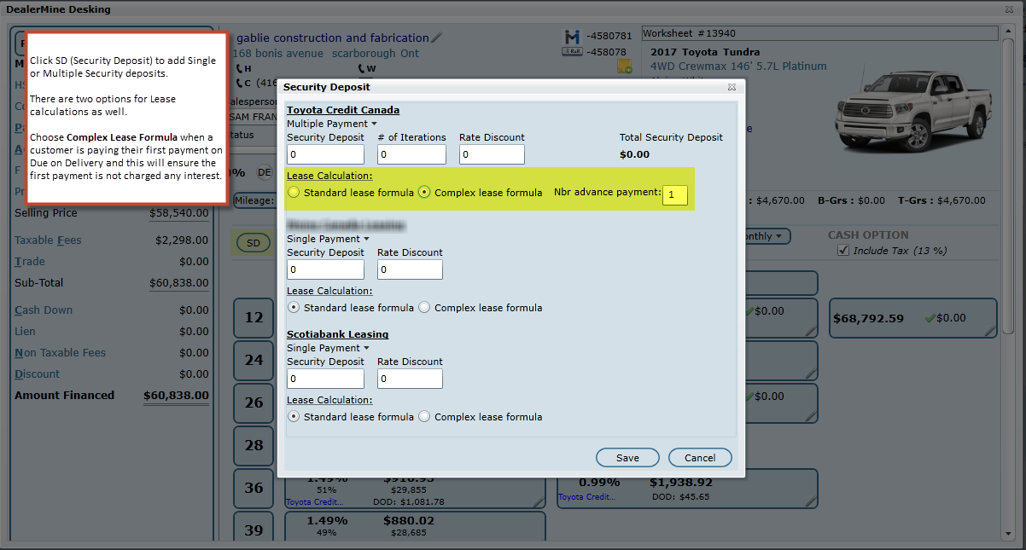Image resolution: width=1026 pixels, height=550 pixels.
Task: Click the DealerMine 'M' logo icon
Action: pos(572,37)
